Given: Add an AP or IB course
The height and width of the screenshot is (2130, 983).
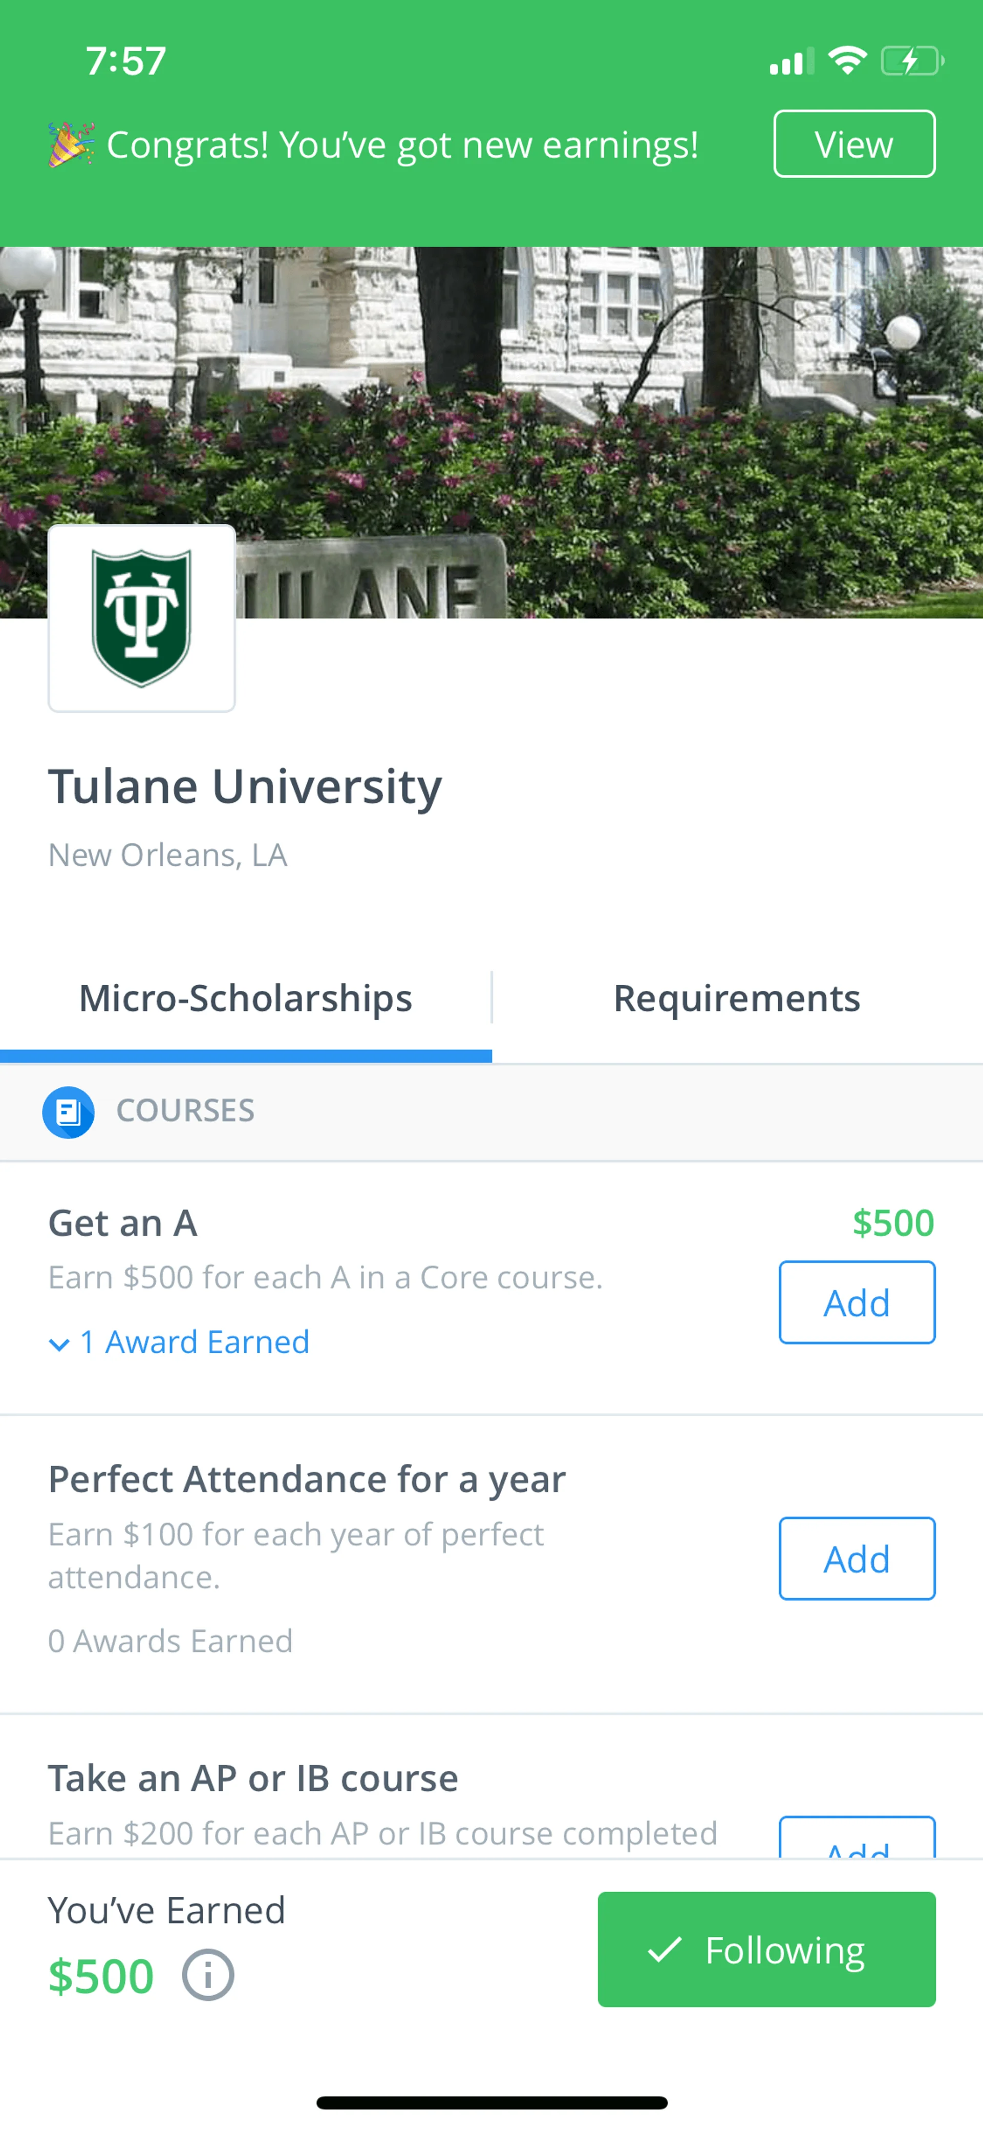Looking at the screenshot, I should tap(856, 1840).
